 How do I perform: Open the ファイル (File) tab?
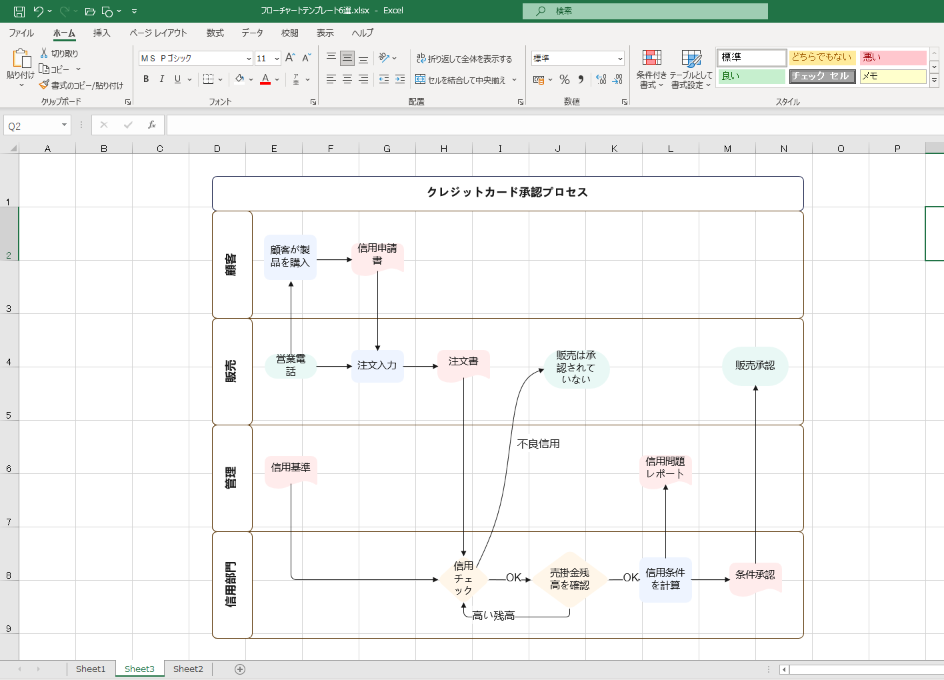(21, 33)
